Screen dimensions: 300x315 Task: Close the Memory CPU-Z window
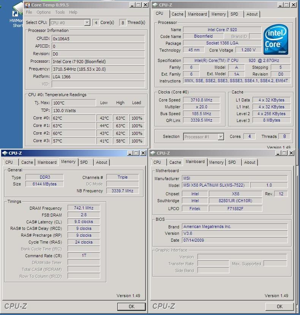[x=143, y=153]
